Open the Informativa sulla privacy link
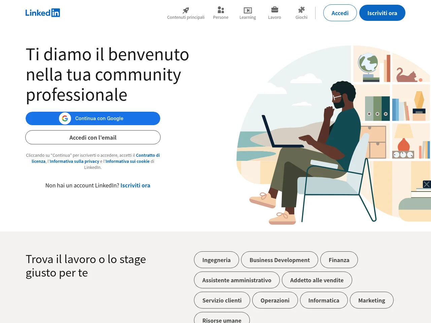The height and width of the screenshot is (323, 431). (x=74, y=161)
